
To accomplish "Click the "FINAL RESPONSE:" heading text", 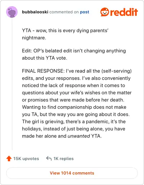I will [43, 71].
